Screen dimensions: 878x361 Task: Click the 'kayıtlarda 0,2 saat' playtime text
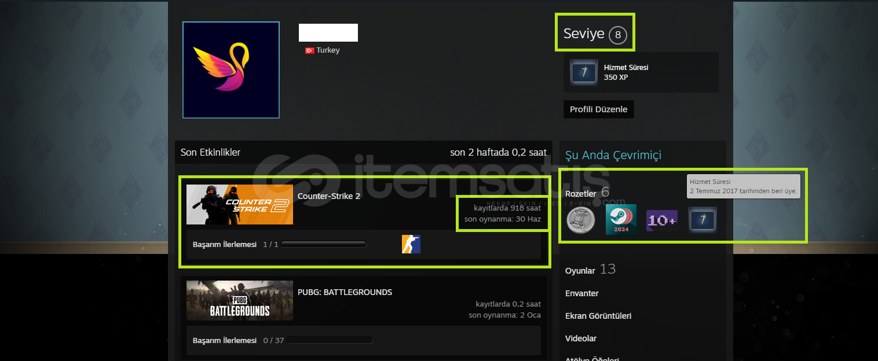[x=508, y=304]
